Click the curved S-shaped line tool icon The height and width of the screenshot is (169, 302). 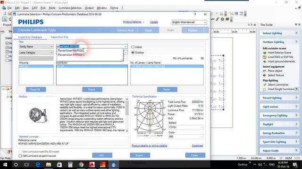point(218,19)
